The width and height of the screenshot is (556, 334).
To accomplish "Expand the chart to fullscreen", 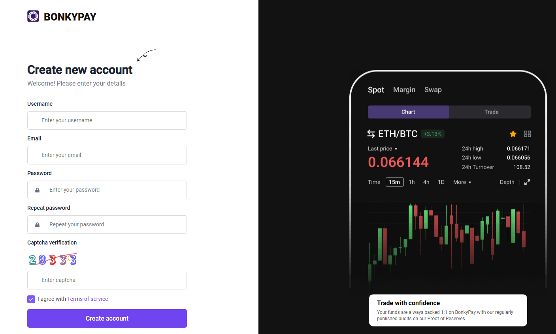I will [x=527, y=182].
